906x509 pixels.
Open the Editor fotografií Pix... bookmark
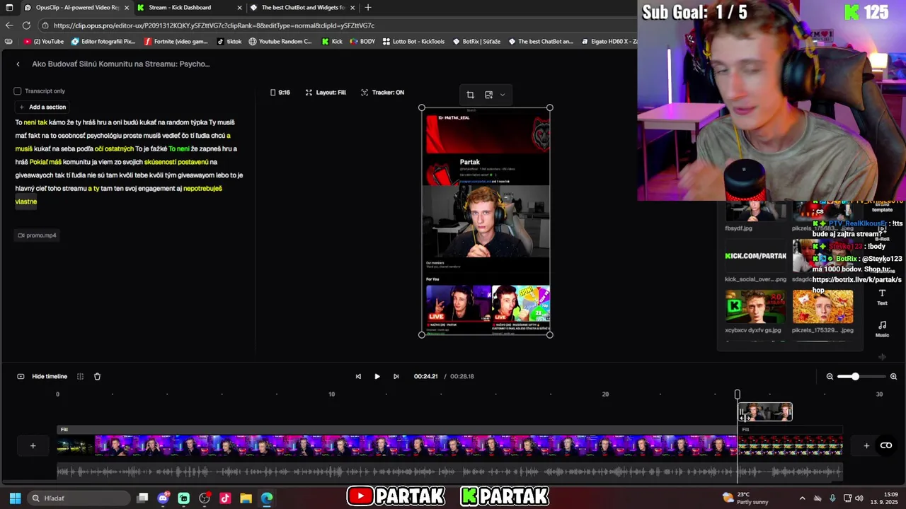[103, 42]
